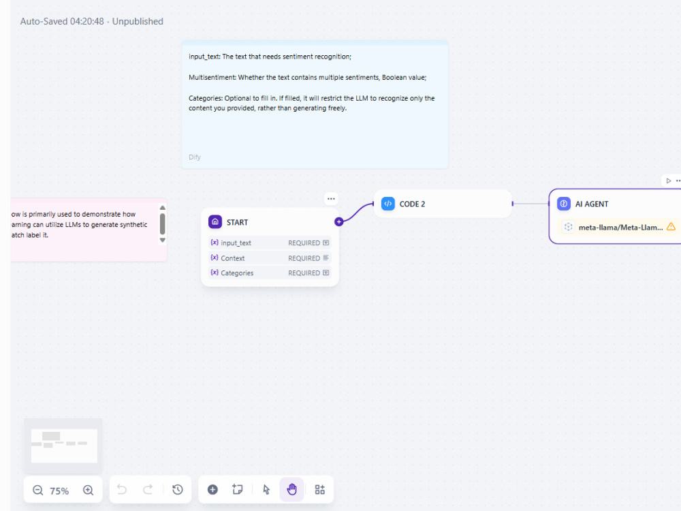
Task: Click the input_text variable icon
Action: pos(214,243)
